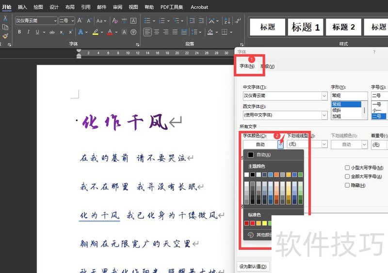388x273 pixels.
Task: Apply strikethrough to text
Action: tap(52, 32)
